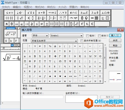Click the 帮助 button in dialog
Viewport: 125px width, 110px height.
(x=115, y=46)
